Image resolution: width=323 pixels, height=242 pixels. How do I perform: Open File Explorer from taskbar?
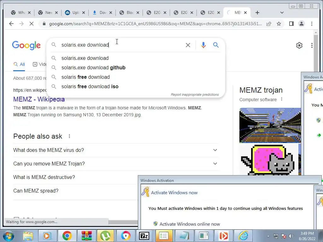[28, 236]
